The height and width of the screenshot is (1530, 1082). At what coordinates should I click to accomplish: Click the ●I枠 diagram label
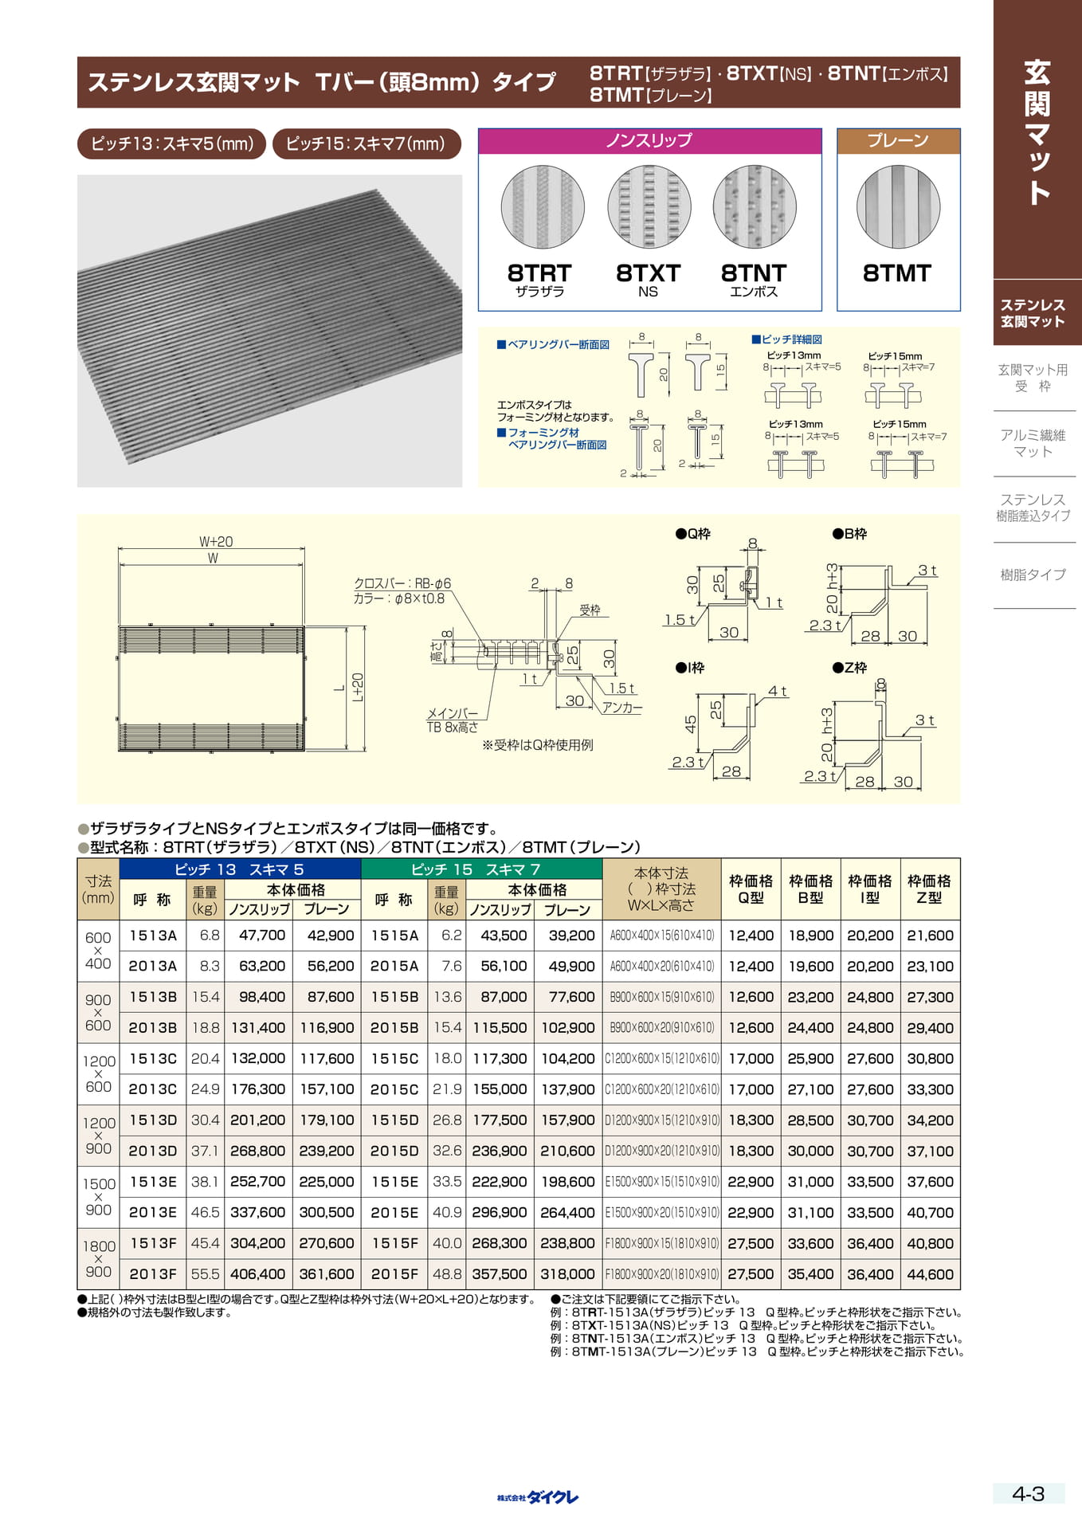tap(690, 668)
